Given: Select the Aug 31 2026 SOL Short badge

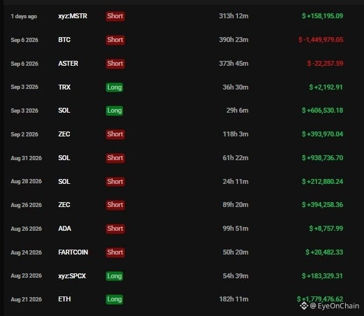Looking at the screenshot, I should tap(115, 158).
